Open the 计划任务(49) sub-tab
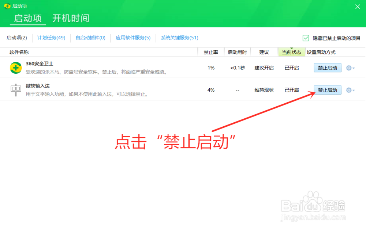 (x=51, y=38)
